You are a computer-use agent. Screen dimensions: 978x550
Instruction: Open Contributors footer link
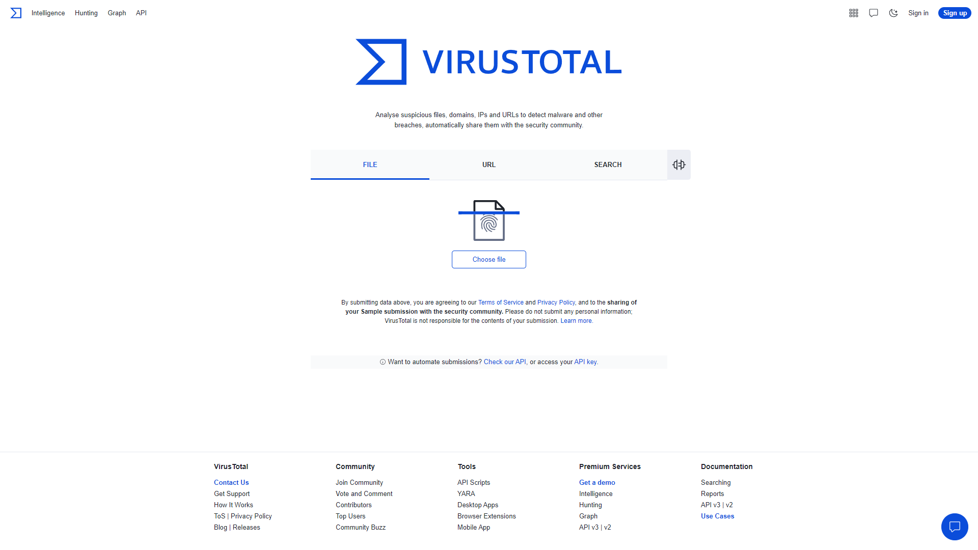point(354,505)
